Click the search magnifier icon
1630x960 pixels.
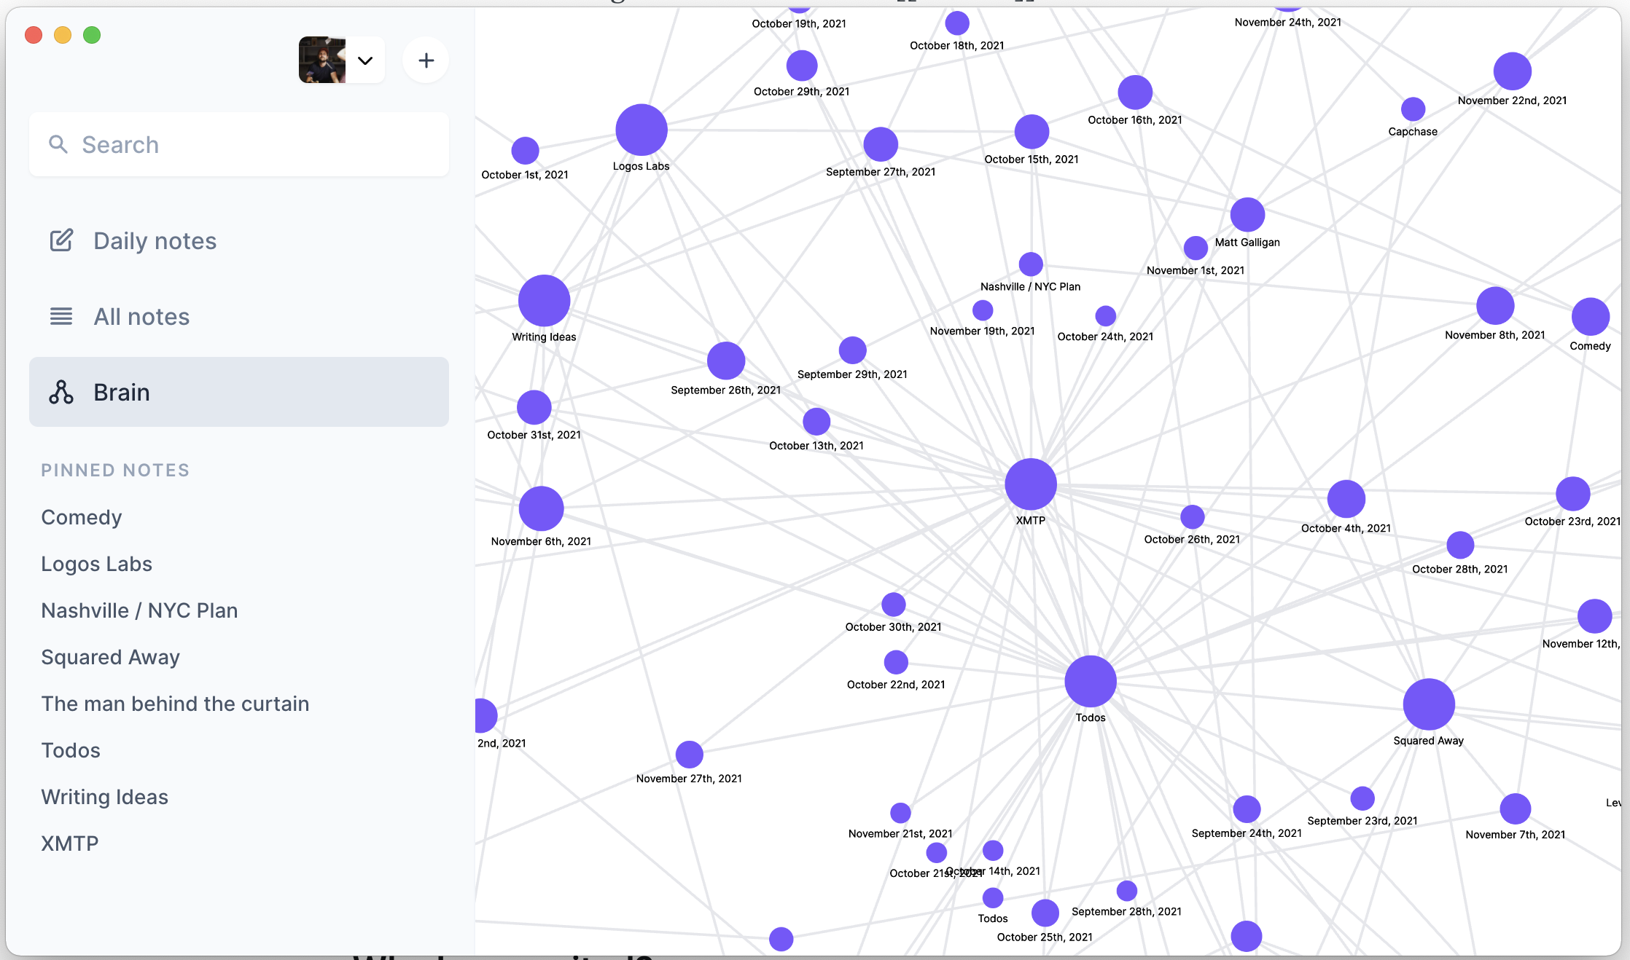coord(57,143)
